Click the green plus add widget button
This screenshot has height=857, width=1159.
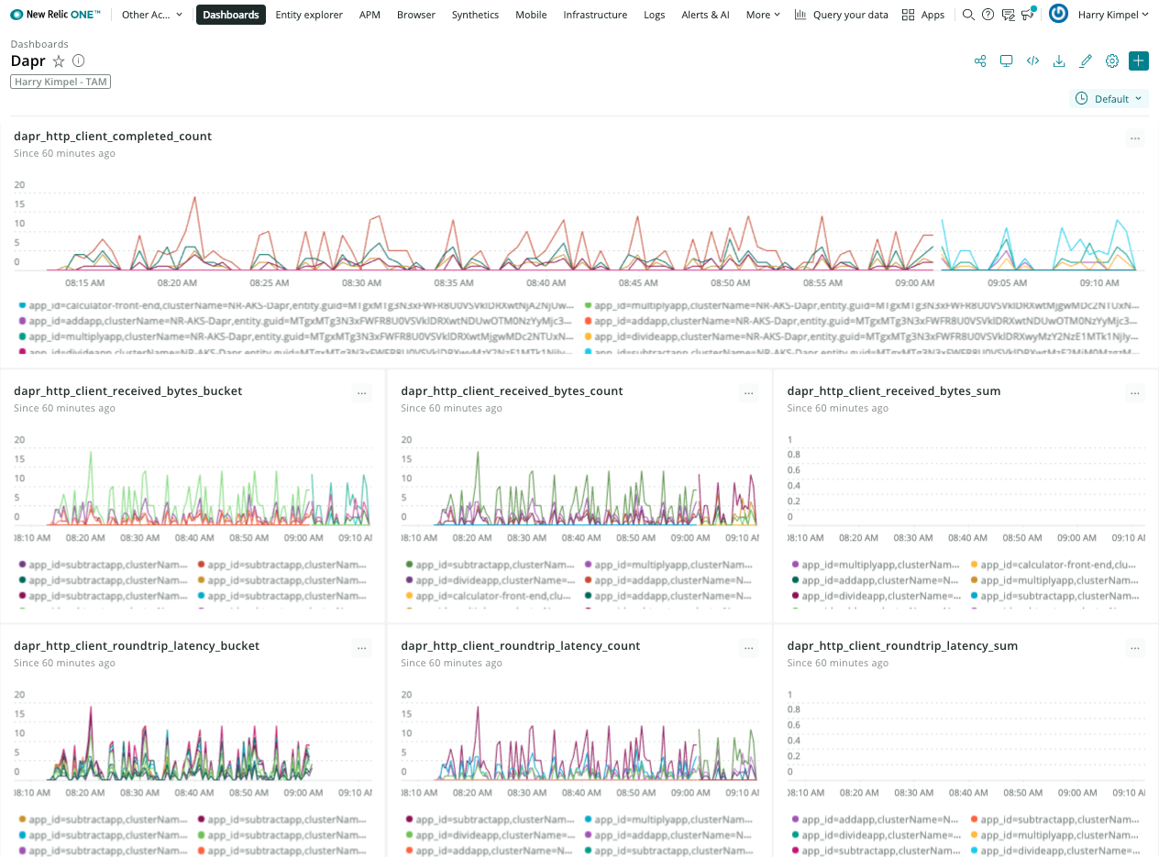pos(1139,61)
